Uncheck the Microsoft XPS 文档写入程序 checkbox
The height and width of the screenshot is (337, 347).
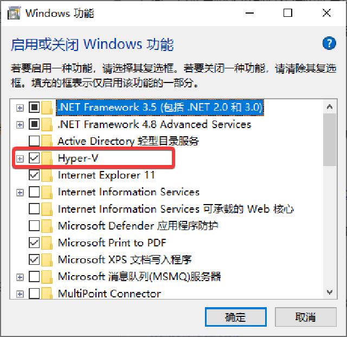coord(34,259)
